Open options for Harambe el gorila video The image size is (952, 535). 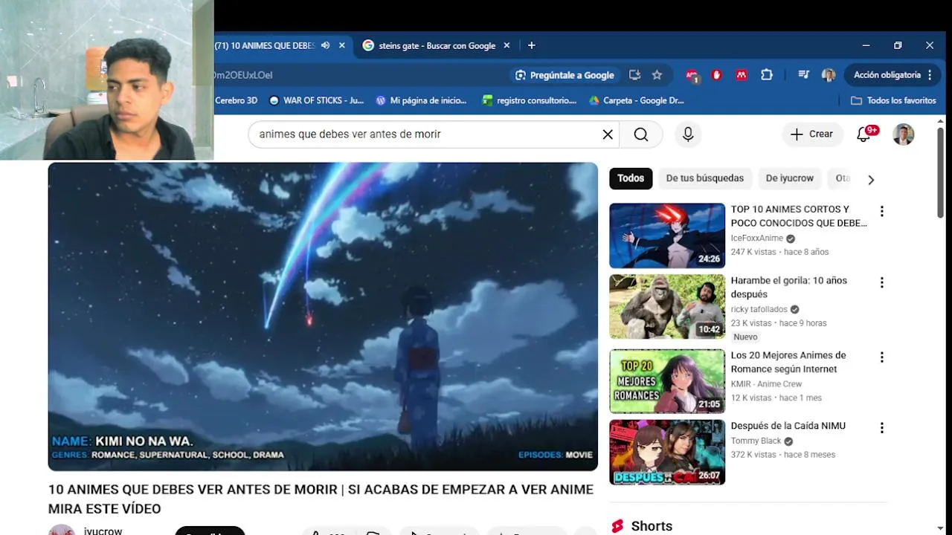tap(881, 283)
